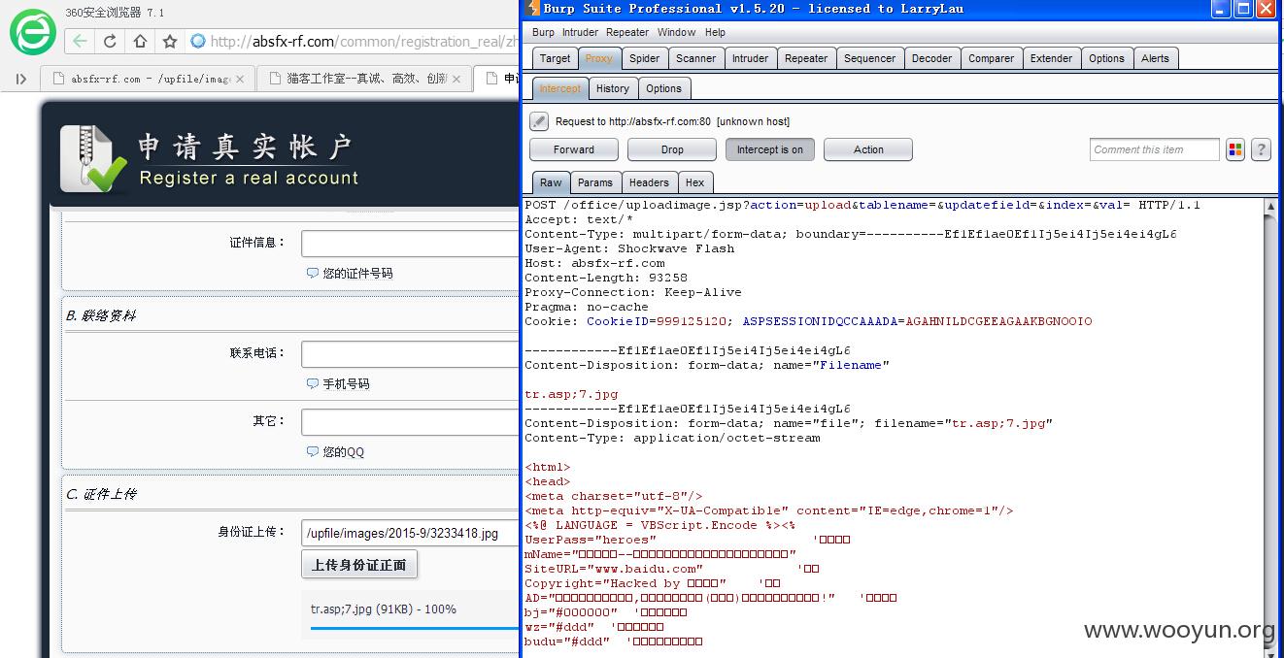Open the Action menu button
This screenshot has width=1284, height=658.
[868, 149]
